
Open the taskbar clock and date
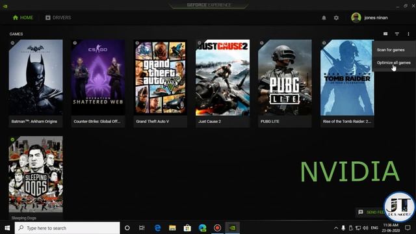(x=391, y=228)
